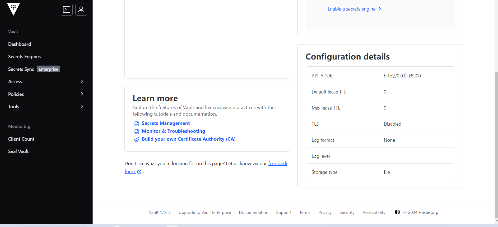Click the Secrets Management external link icon
The width and height of the screenshot is (498, 227).
[x=137, y=124]
